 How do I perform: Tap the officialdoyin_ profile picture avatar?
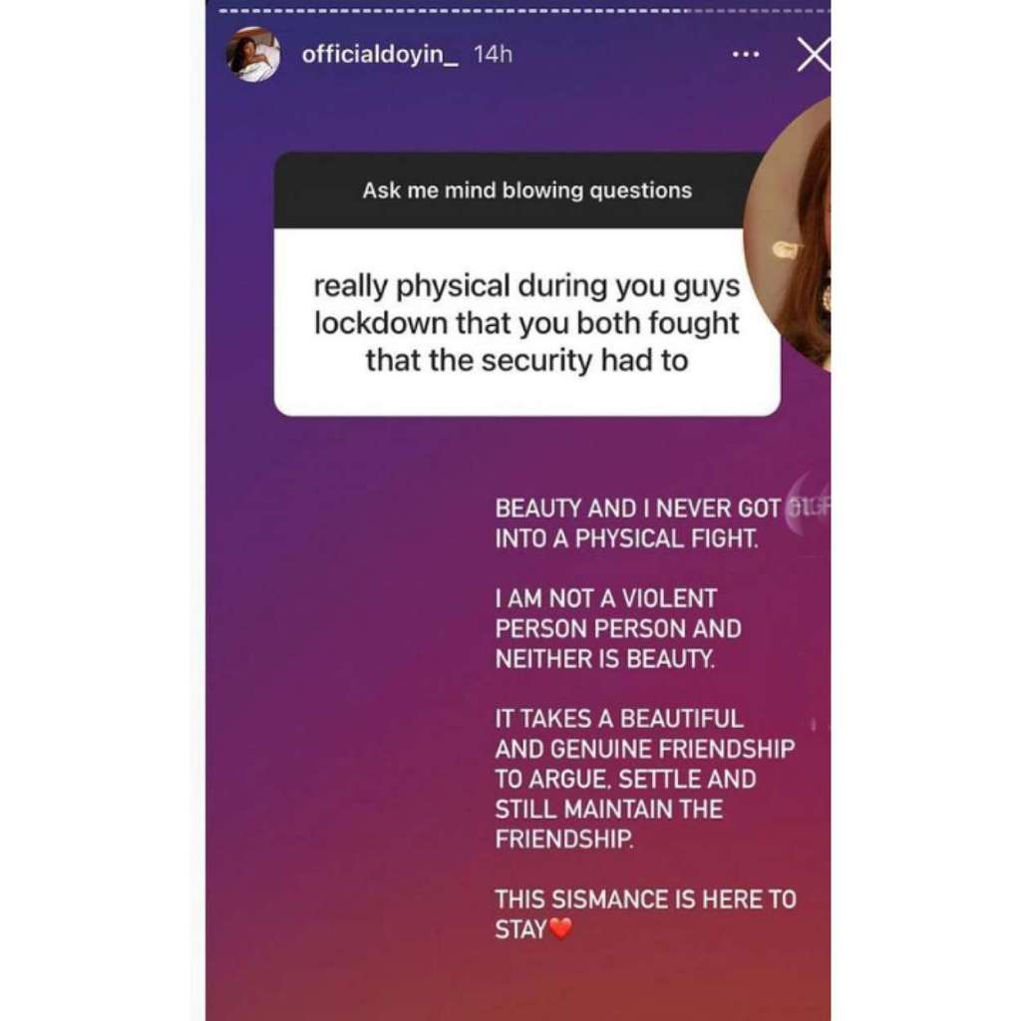click(253, 55)
